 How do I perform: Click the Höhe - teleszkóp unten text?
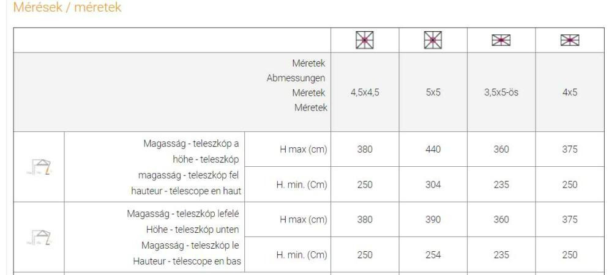(192, 229)
